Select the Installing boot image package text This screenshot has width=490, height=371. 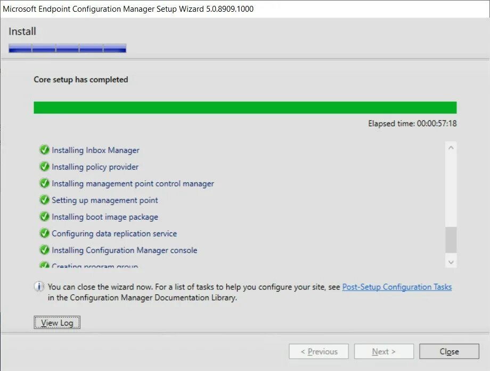105,217
